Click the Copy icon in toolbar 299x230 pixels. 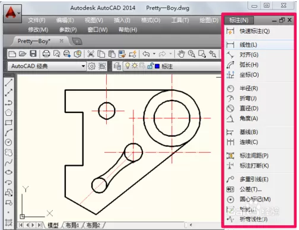click(x=101, y=54)
